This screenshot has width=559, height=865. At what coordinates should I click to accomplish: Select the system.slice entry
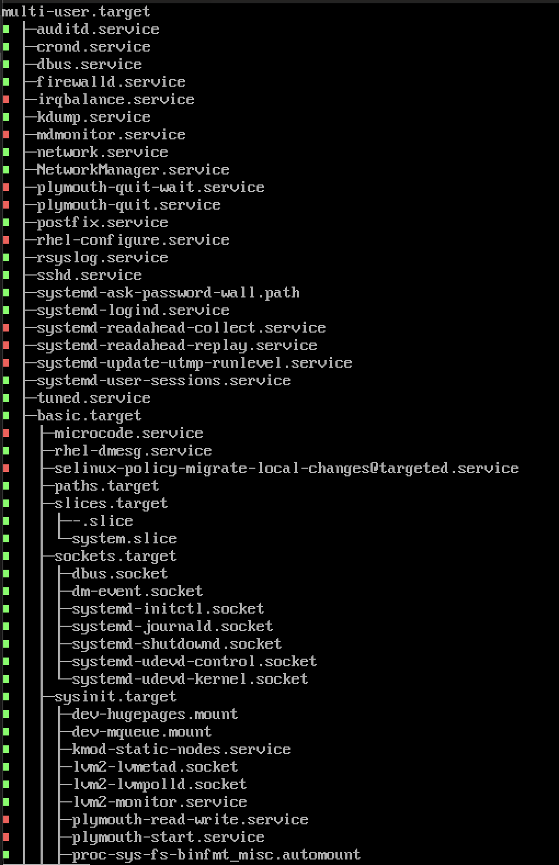tap(124, 538)
